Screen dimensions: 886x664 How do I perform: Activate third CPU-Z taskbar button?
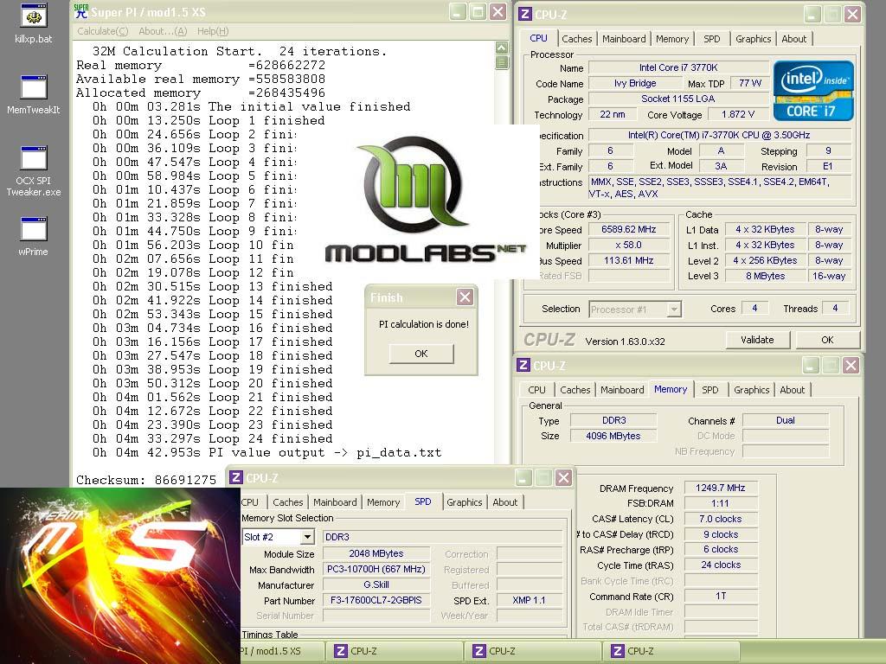coord(671,651)
